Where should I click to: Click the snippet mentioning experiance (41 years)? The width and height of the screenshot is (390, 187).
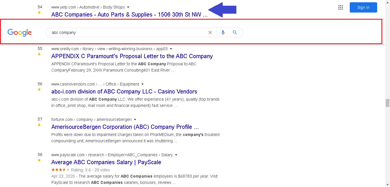click(135, 102)
